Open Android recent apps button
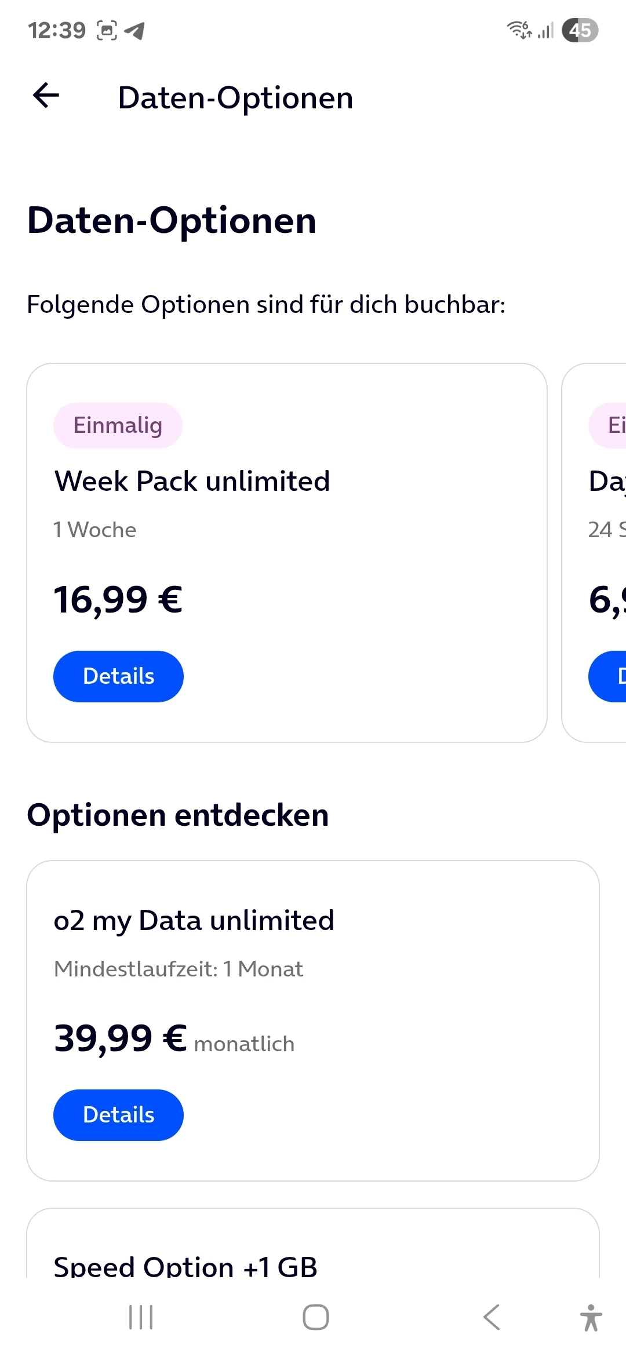This screenshot has height=1356, width=626. click(x=141, y=1317)
